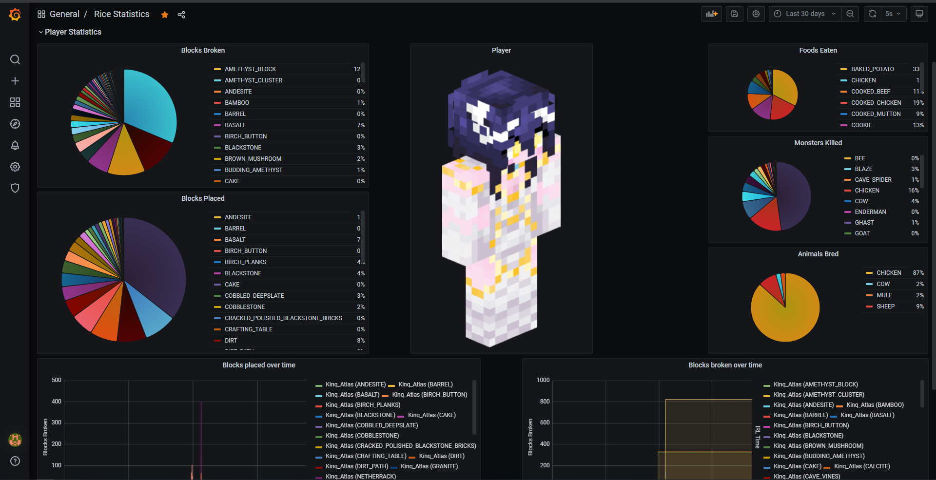
Task: Toggle SHEEP series in Animals Bred legend
Action: point(885,307)
